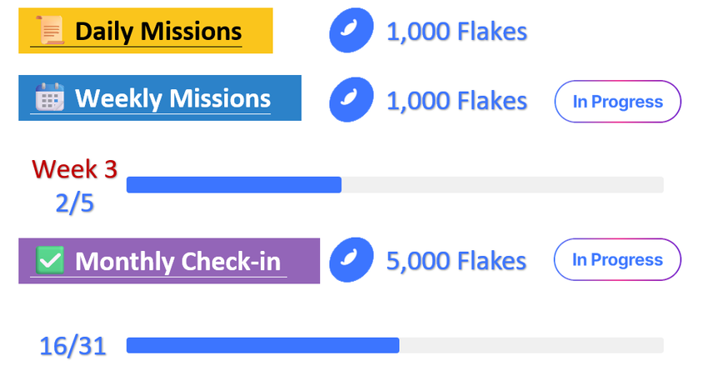Open the Daily Missions heading
The height and width of the screenshot is (391, 708).
coord(158,32)
